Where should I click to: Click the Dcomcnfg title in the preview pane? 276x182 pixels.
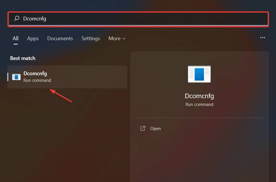pos(199,96)
